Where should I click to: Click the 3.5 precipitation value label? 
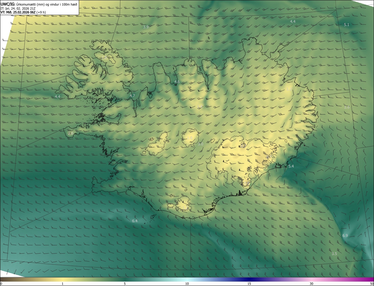pyautogui.click(x=334, y=254)
